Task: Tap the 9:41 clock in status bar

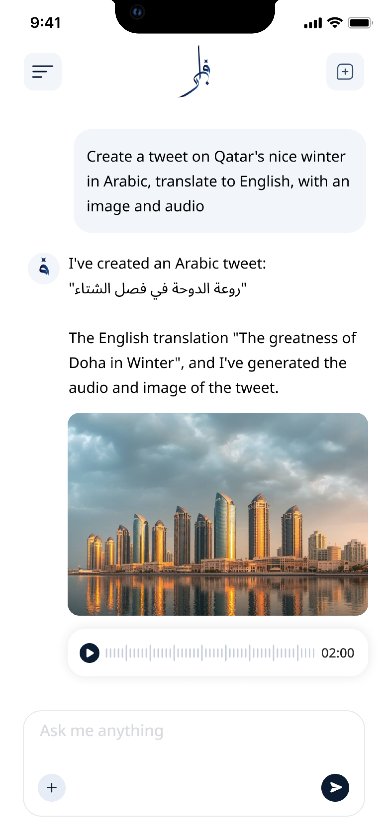Action: pos(46,23)
